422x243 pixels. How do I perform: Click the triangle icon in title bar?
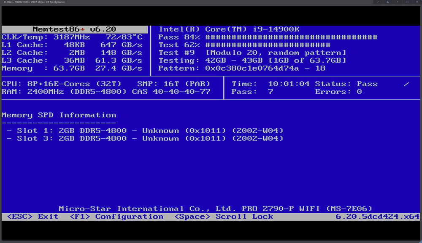(387, 2)
